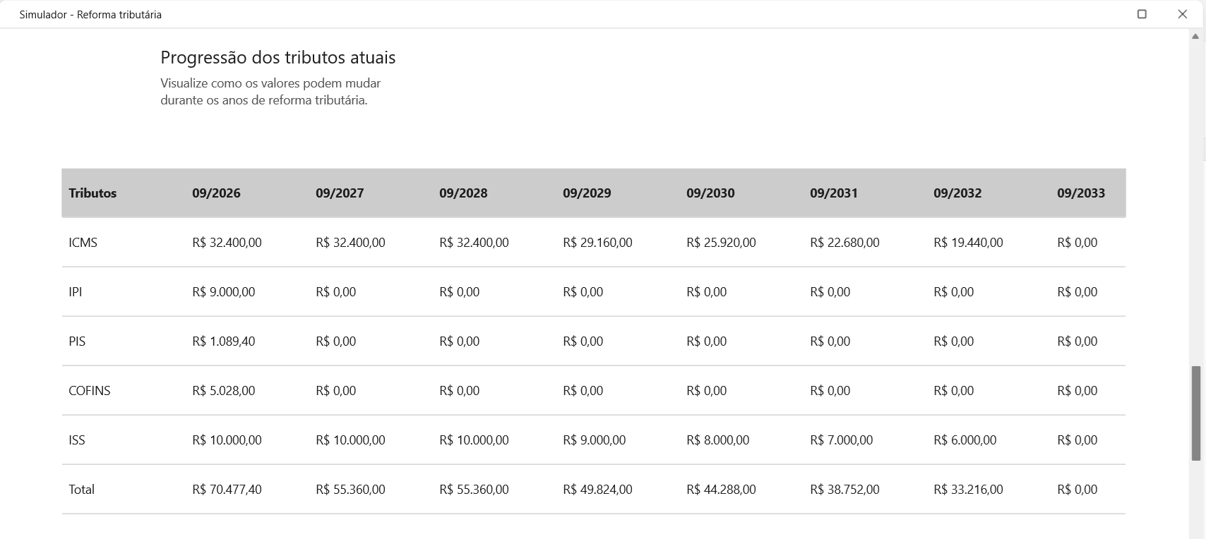Click the 09/2026 column header

[x=216, y=193]
